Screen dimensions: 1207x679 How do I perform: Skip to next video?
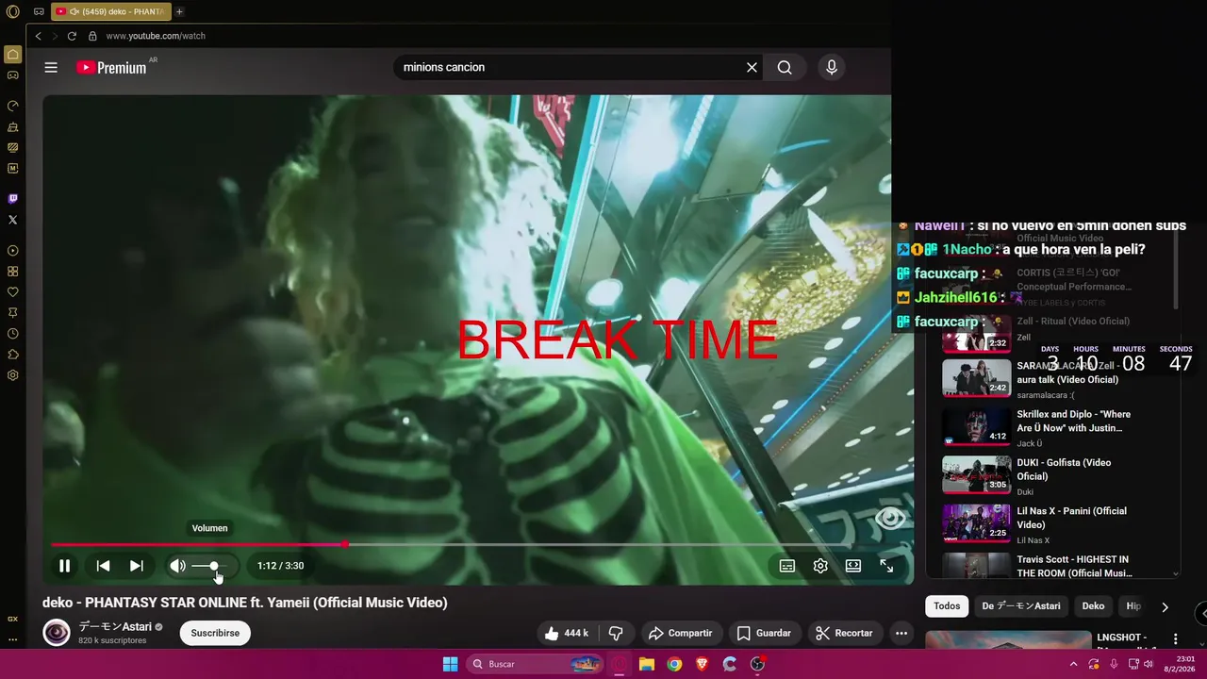[137, 566]
